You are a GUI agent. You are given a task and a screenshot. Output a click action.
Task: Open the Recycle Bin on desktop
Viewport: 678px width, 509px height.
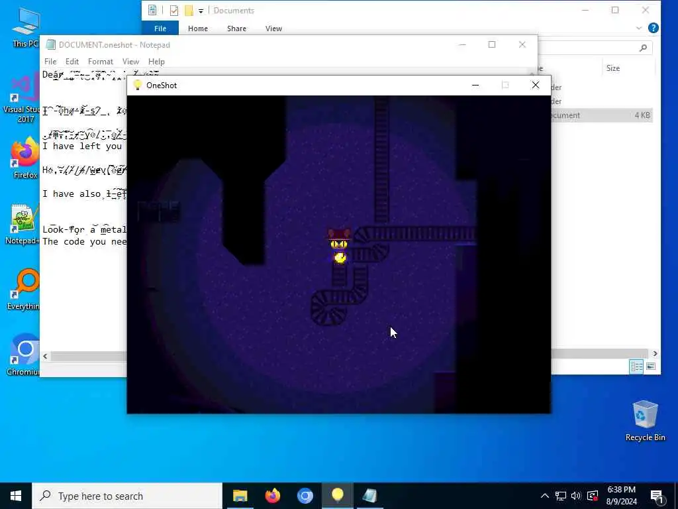645,420
